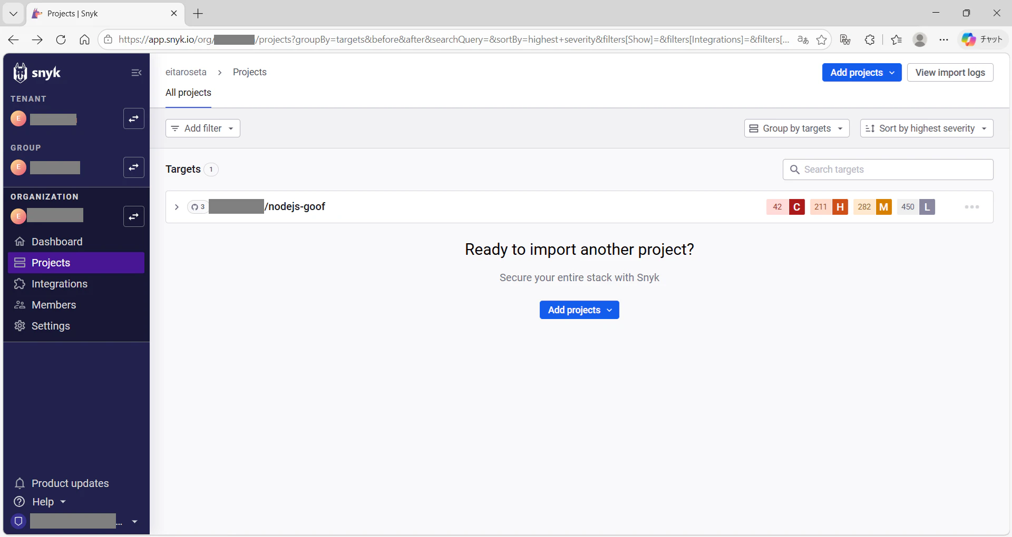The width and height of the screenshot is (1012, 537).
Task: Go back in browser history
Action: [x=14, y=39]
